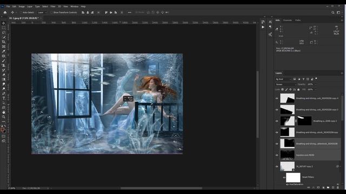Click more options three-dots in options bar

(x=130, y=12)
